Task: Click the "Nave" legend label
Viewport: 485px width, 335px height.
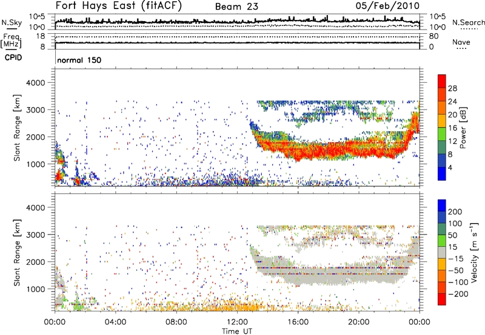Action: (461, 42)
